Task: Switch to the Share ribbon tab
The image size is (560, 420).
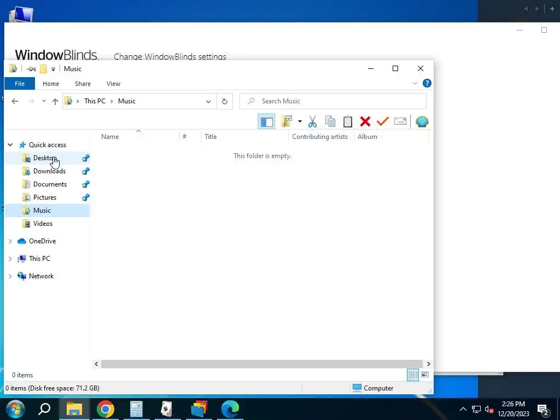Action: tap(83, 84)
